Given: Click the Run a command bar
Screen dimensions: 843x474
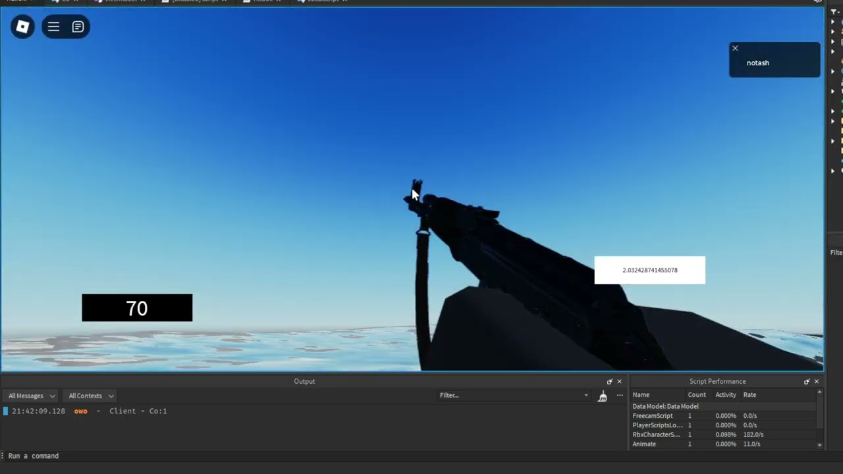Looking at the screenshot, I should pos(421,456).
